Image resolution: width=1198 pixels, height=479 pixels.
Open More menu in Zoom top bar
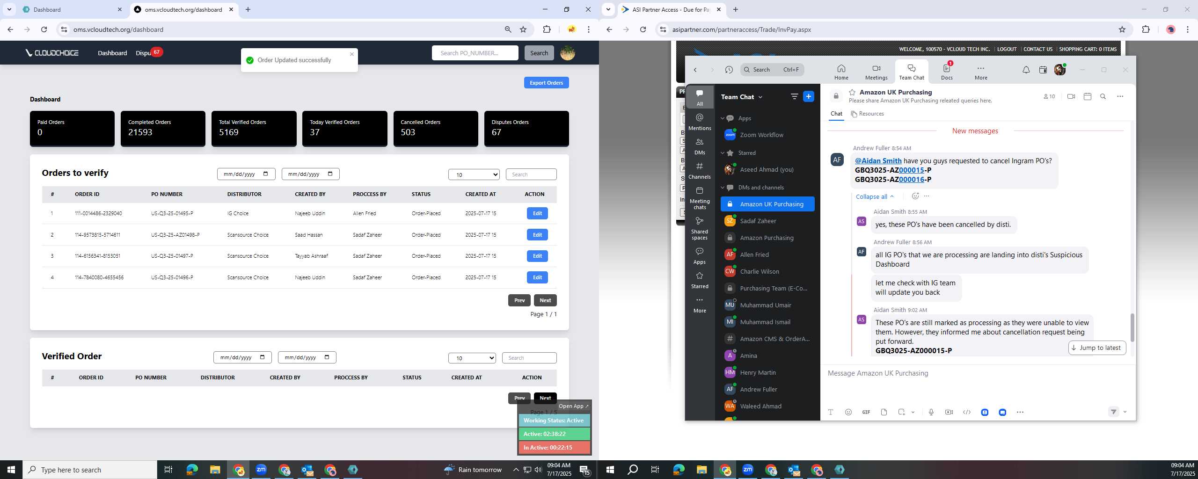coord(981,72)
